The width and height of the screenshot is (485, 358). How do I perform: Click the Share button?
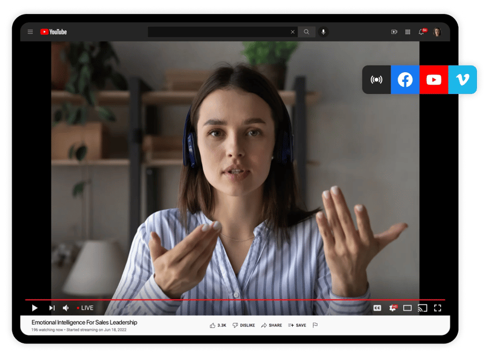click(x=270, y=325)
